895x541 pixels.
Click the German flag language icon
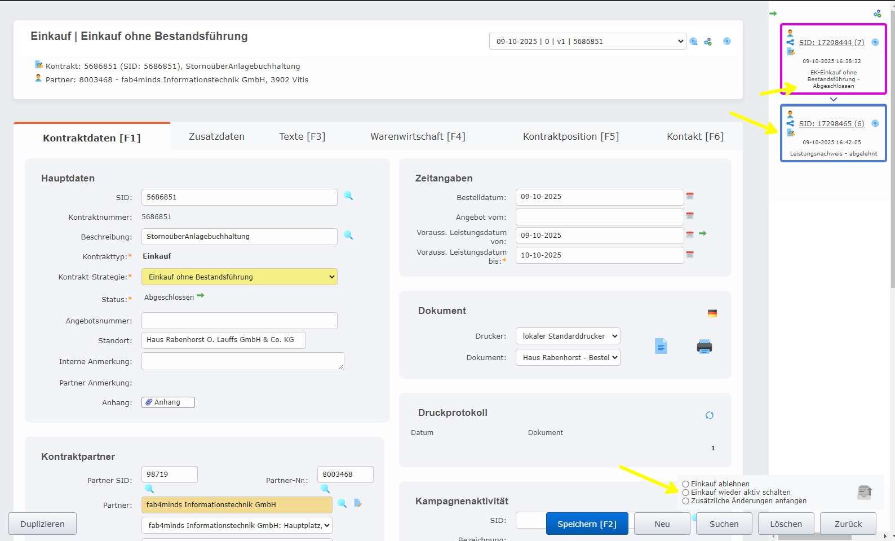(x=712, y=313)
